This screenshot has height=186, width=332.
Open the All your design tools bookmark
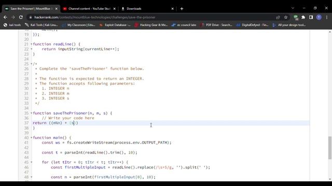coord(289,25)
